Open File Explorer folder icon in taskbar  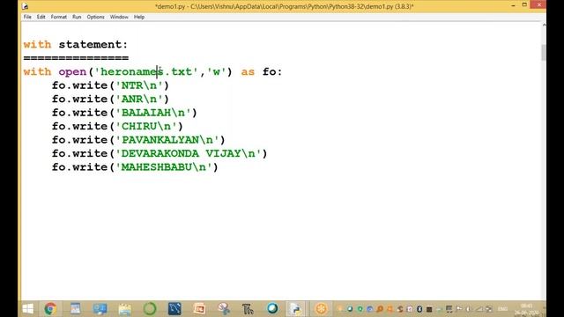[125, 309]
